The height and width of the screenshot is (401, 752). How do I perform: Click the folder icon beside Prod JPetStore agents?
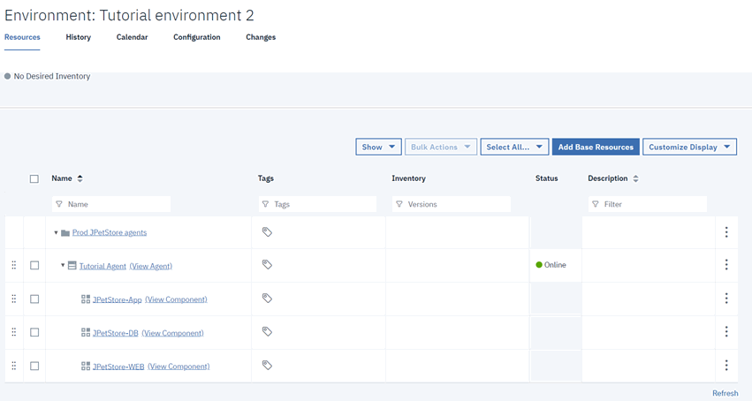point(65,233)
